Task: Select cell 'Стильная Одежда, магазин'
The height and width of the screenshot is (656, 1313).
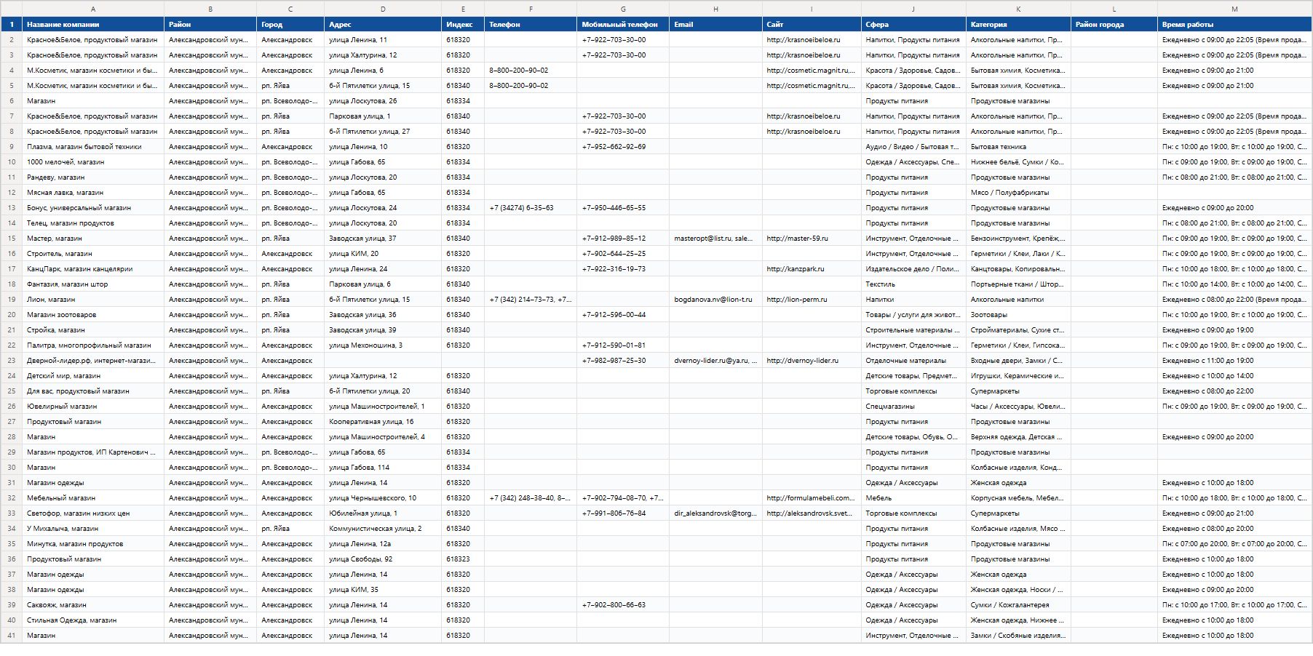Action: pyautogui.click(x=93, y=620)
